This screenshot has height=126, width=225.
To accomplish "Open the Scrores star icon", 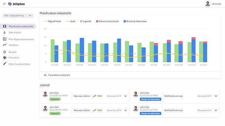I will point(5,52).
